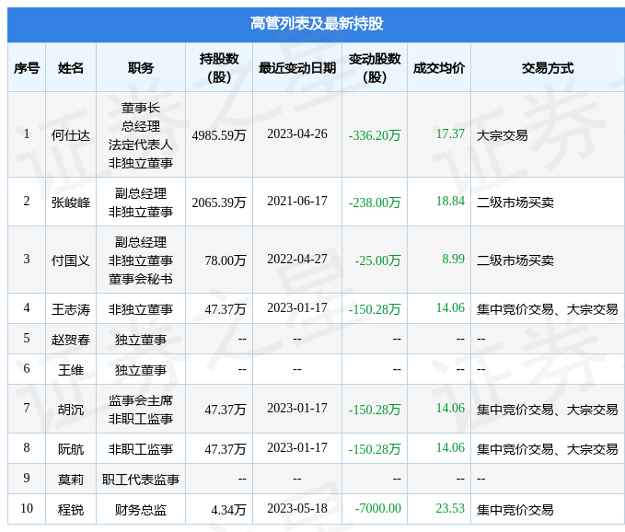625x532 pixels.
Task: Select the 姓名 column header
Action: [x=71, y=68]
